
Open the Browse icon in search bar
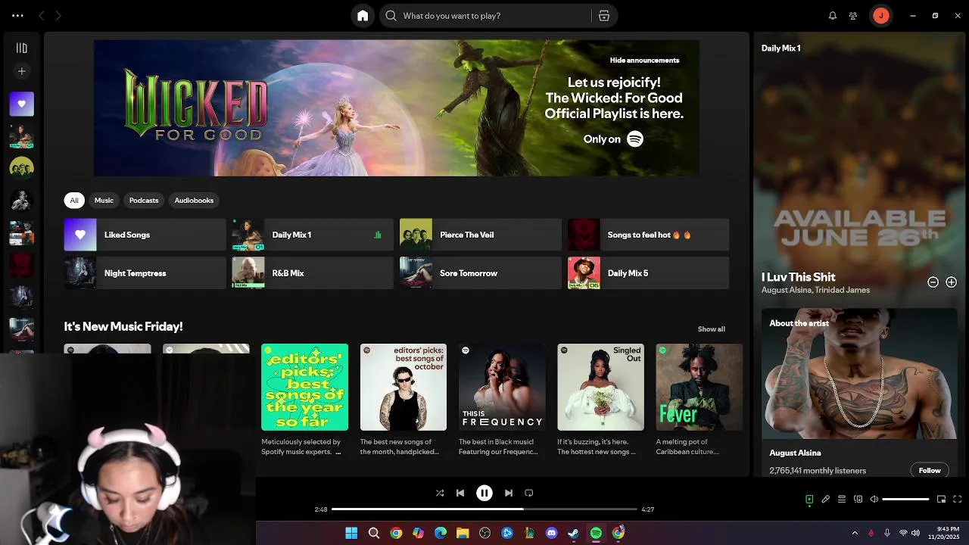[x=603, y=15]
